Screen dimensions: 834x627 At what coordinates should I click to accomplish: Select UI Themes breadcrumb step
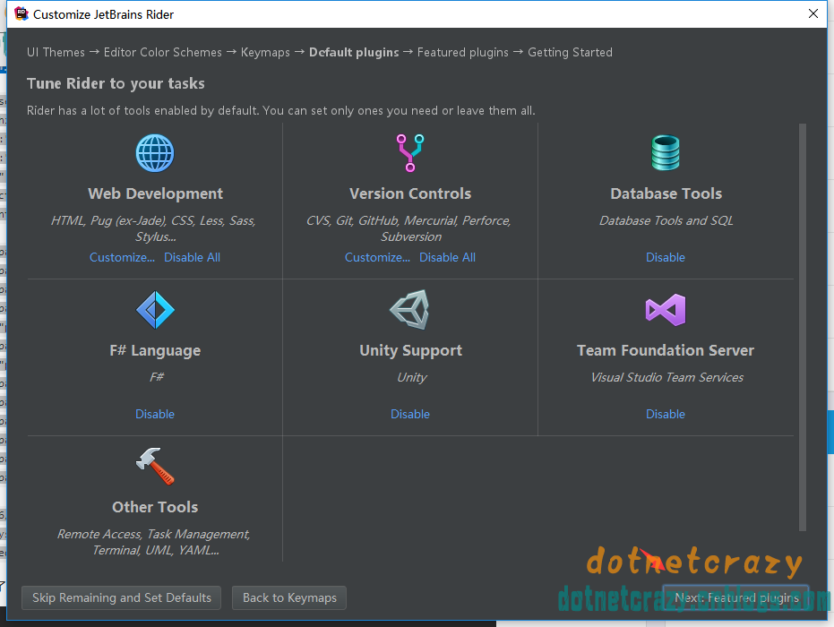pos(56,52)
